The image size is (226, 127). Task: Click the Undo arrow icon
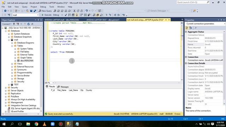coord(87,11)
